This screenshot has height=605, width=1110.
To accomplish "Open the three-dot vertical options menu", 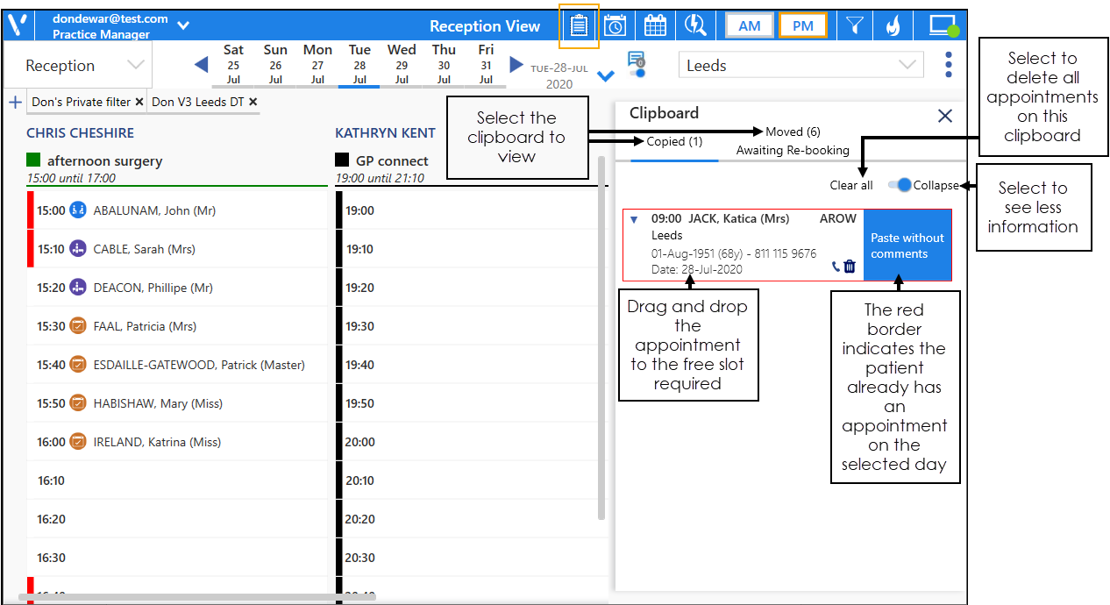I will pos(949,65).
